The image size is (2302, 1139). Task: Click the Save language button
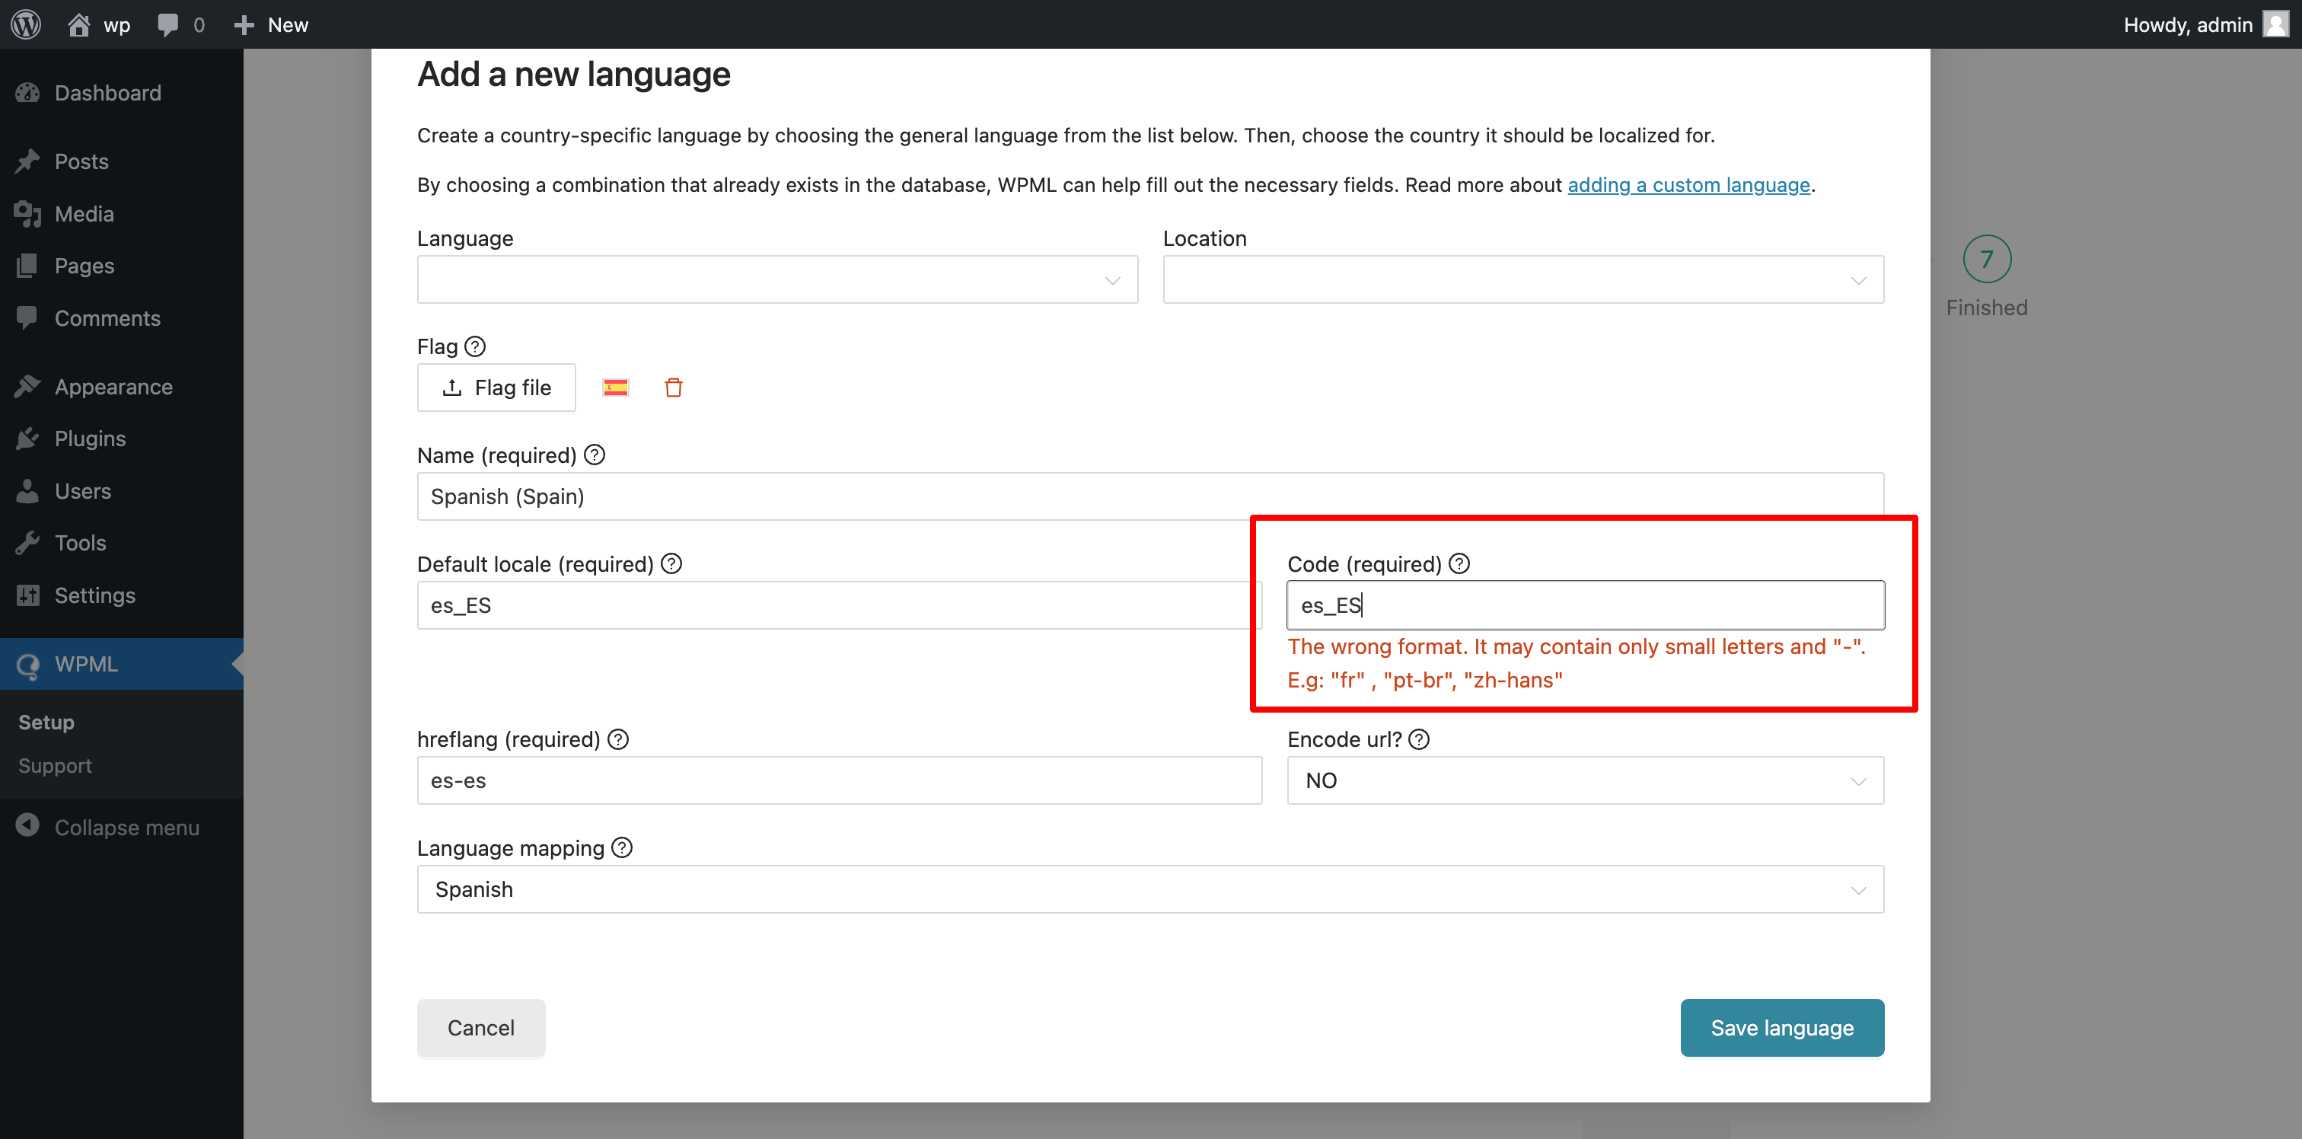pos(1781,1027)
